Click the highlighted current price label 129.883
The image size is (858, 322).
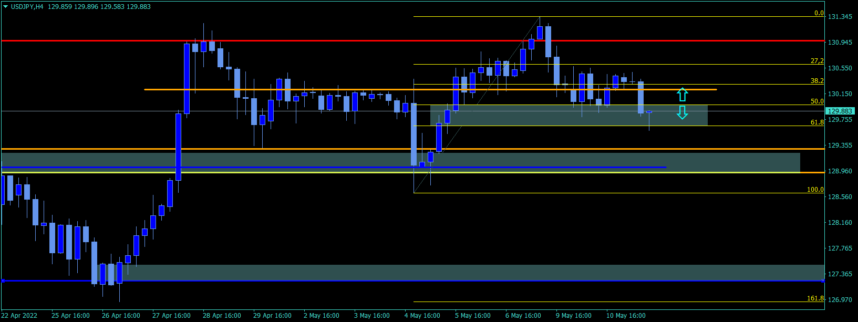(x=840, y=111)
